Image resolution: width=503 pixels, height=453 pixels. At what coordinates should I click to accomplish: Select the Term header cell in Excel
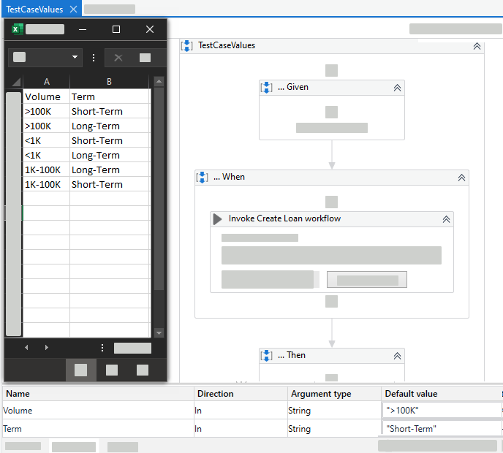[x=110, y=96]
